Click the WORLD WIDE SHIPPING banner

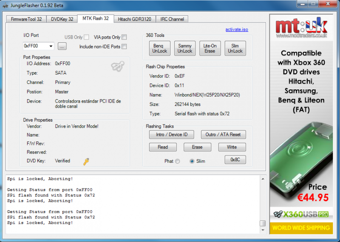301,228
